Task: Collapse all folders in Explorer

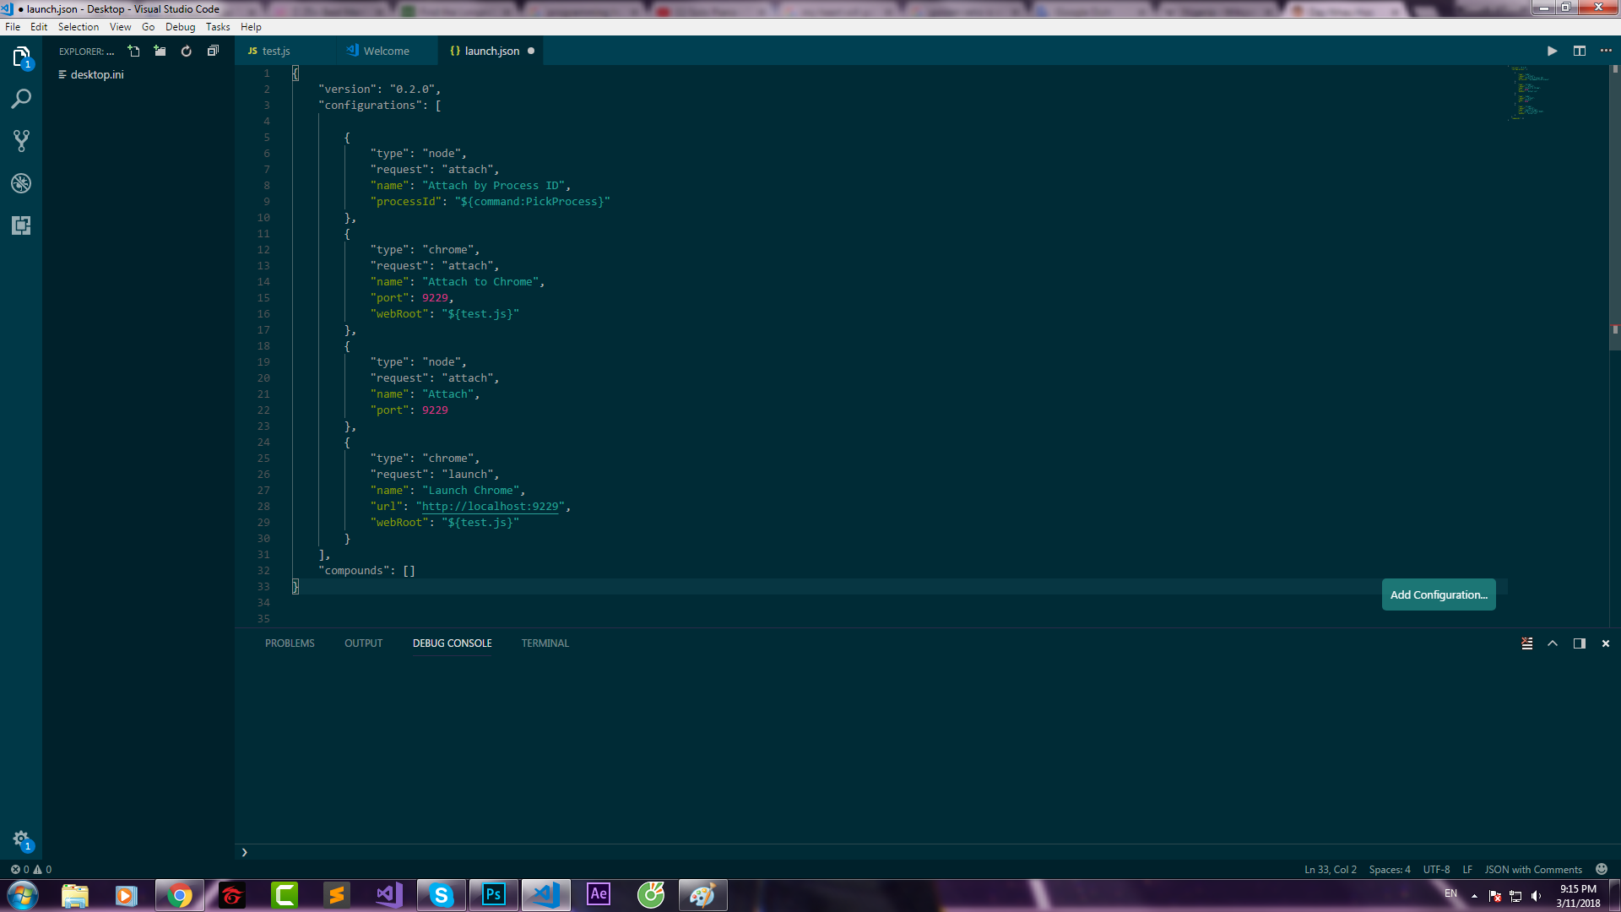Action: (213, 51)
